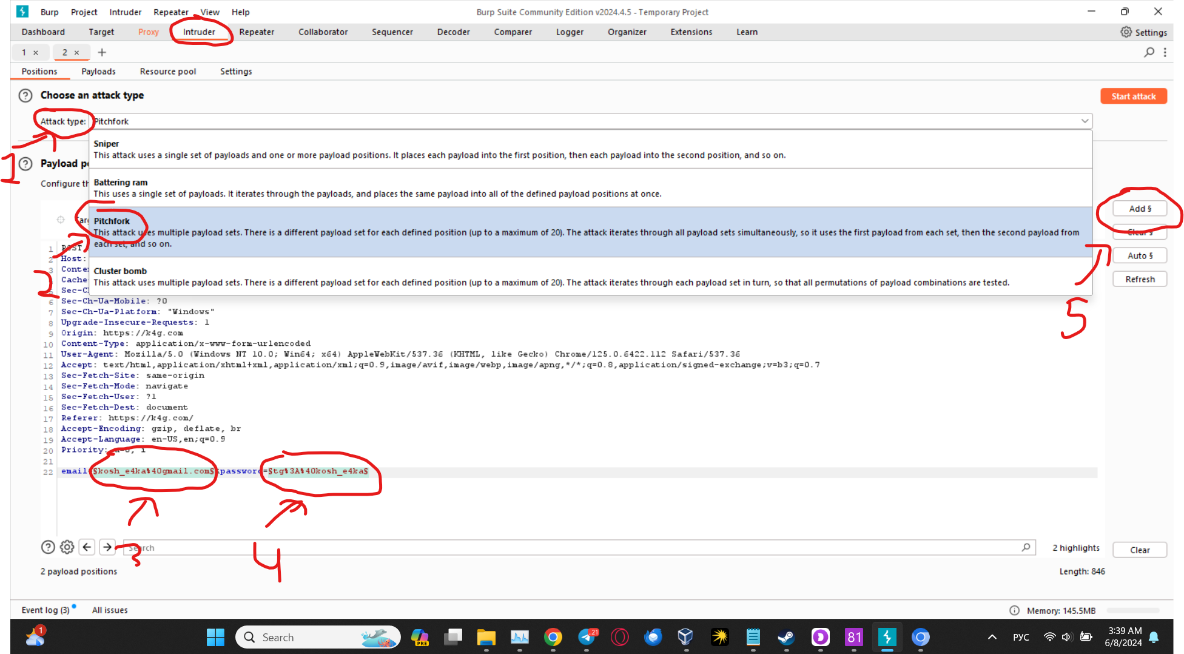
Task: Open help for Choose an attack type
Action: coord(25,95)
